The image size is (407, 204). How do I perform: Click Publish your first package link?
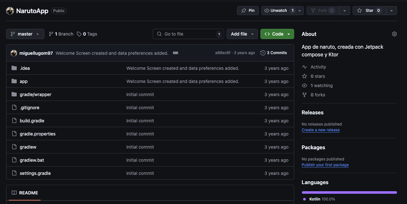325,165
